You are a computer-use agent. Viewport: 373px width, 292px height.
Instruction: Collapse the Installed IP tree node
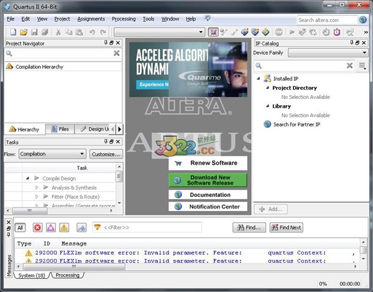pyautogui.click(x=259, y=78)
